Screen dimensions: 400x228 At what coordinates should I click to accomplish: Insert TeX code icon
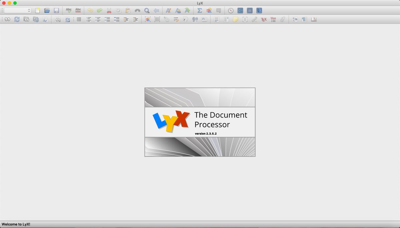pos(264,20)
